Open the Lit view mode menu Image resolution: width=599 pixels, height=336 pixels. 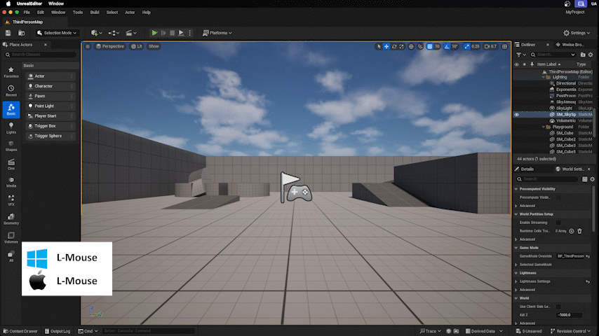pos(136,46)
